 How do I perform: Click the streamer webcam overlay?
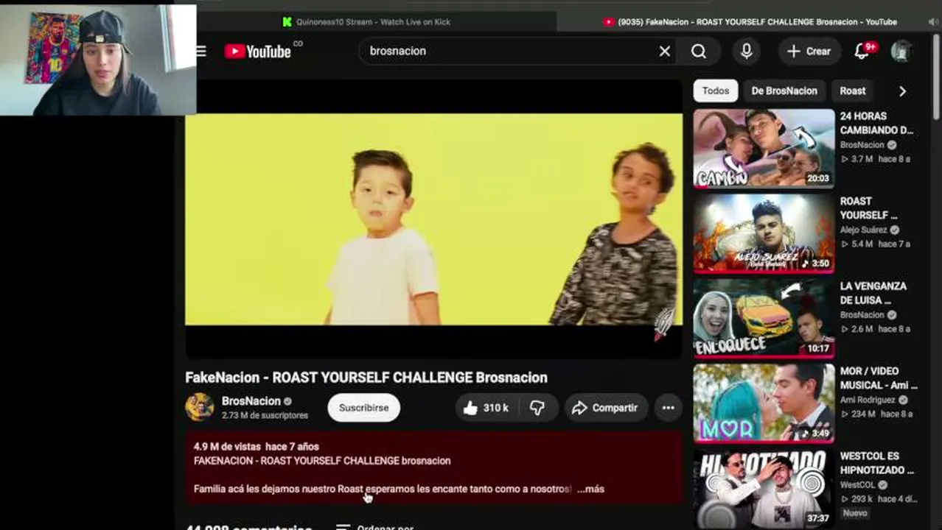coord(98,60)
